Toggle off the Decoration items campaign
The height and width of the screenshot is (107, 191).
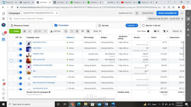click(x=19, y=43)
